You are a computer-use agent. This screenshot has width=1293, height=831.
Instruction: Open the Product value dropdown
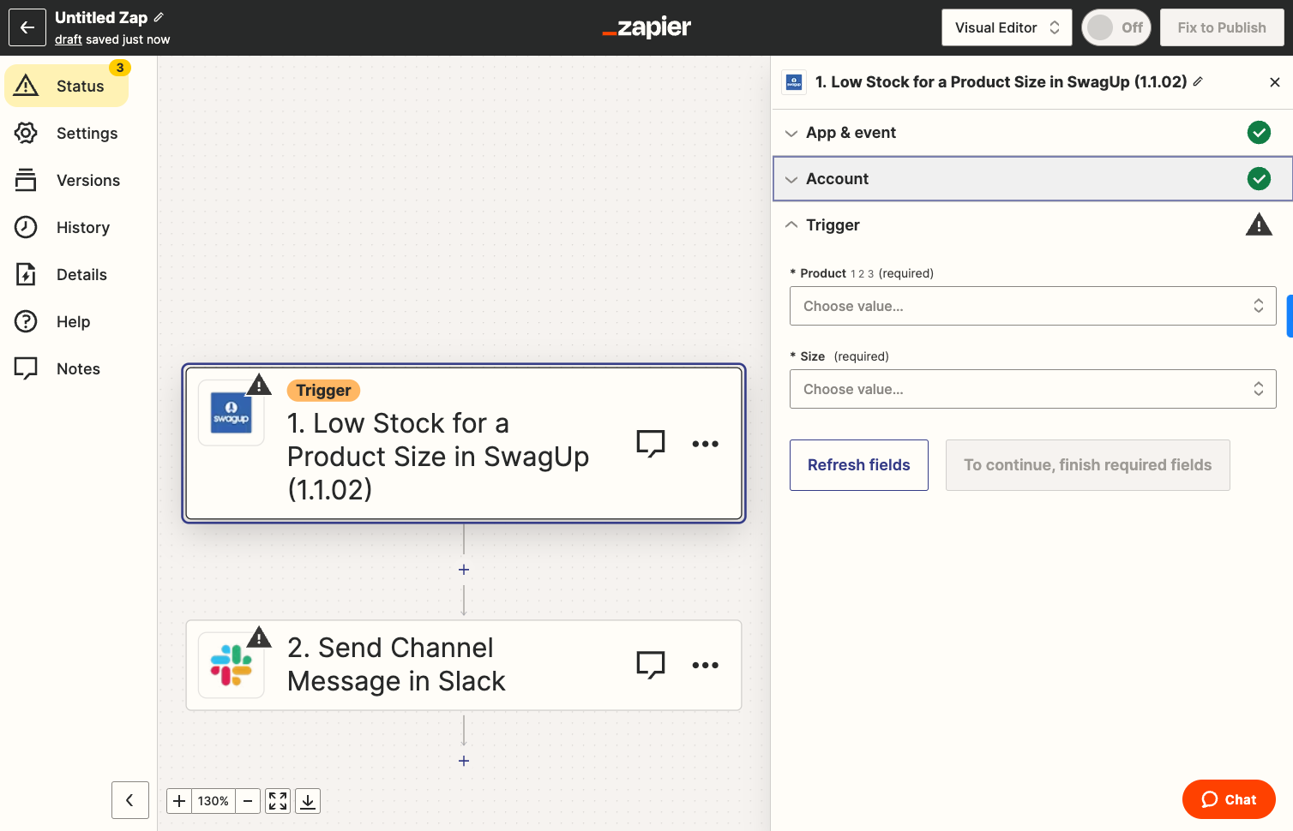pos(1032,306)
